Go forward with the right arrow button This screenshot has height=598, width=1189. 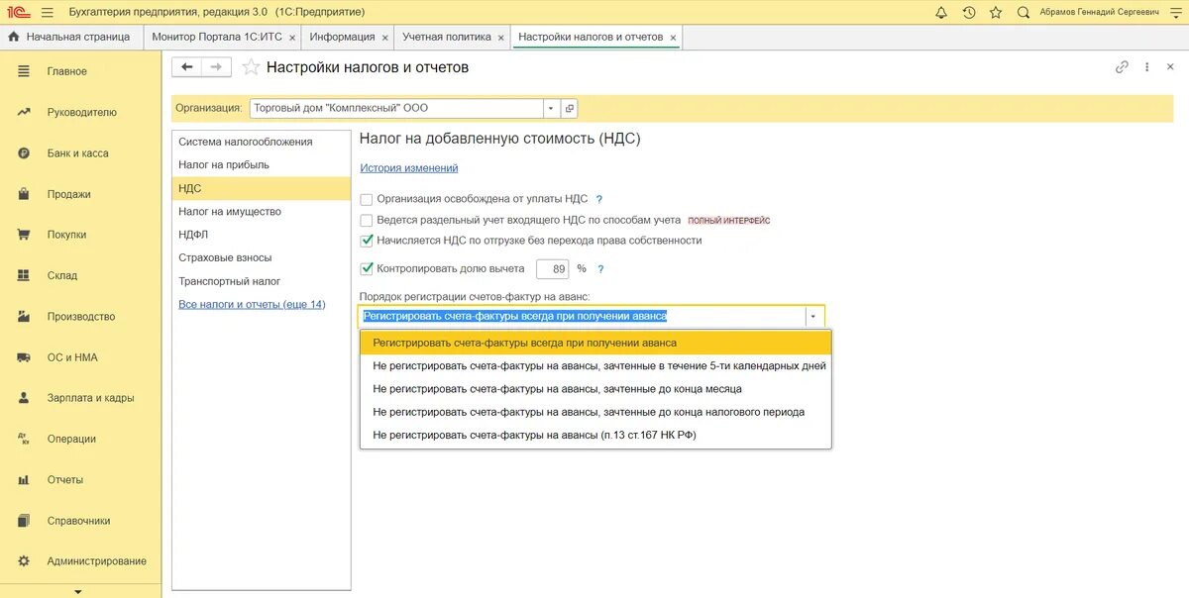217,67
